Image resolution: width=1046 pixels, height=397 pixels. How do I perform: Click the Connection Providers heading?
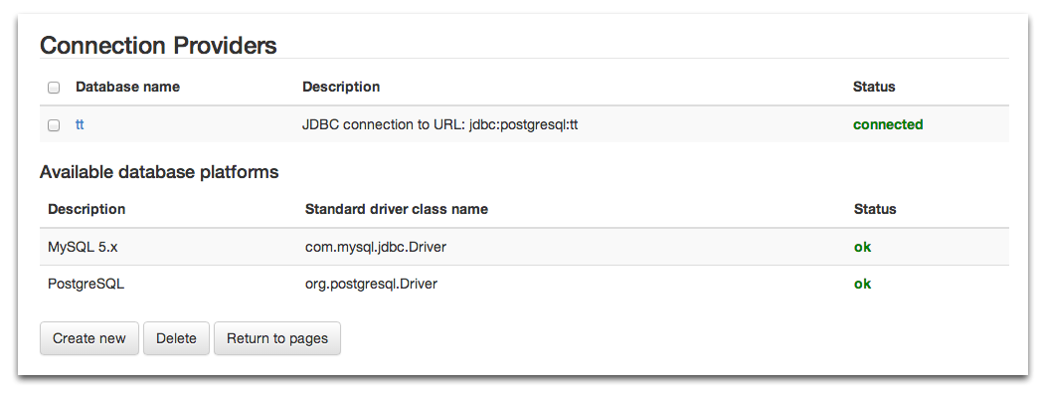(x=158, y=46)
